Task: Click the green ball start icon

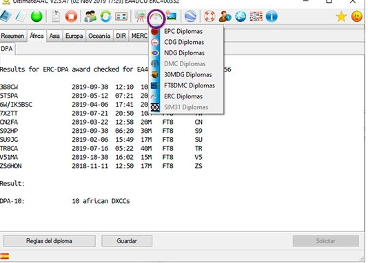Action: click(37, 17)
